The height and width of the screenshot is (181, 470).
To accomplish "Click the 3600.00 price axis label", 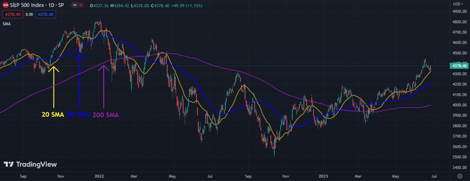I will tap(459, 147).
